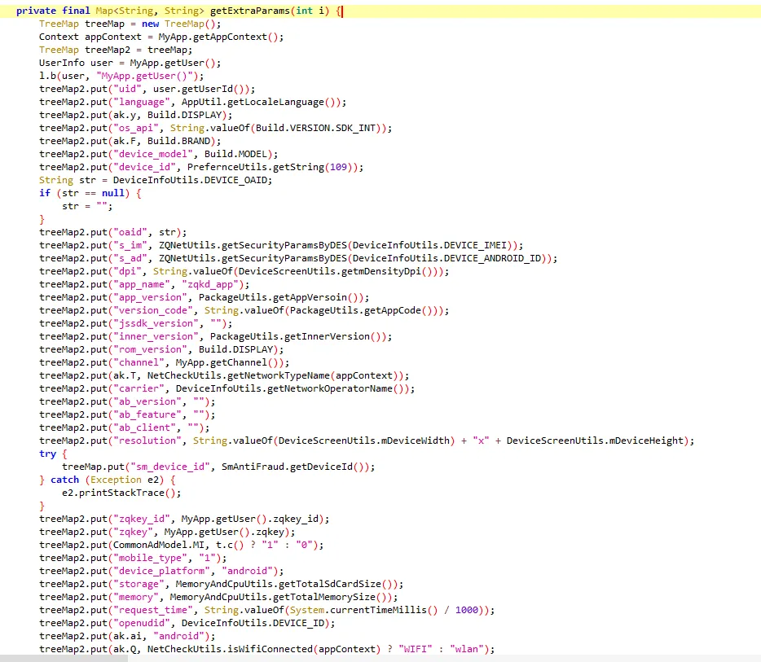
Task: Click ak.ai in the put call
Action: [127, 636]
